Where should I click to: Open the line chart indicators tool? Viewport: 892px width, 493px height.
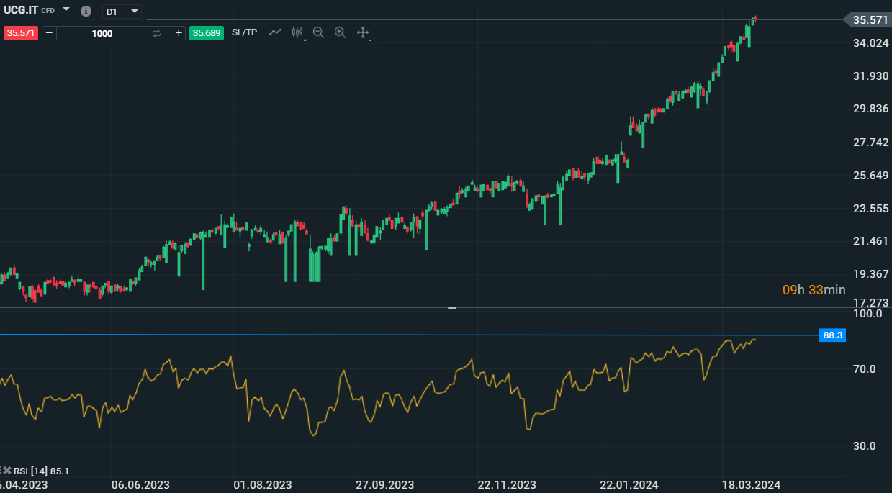click(275, 32)
